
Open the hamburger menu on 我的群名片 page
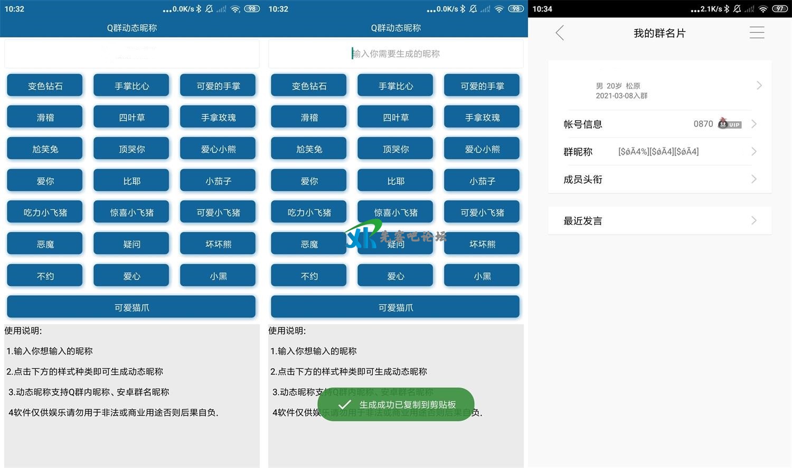coord(757,33)
